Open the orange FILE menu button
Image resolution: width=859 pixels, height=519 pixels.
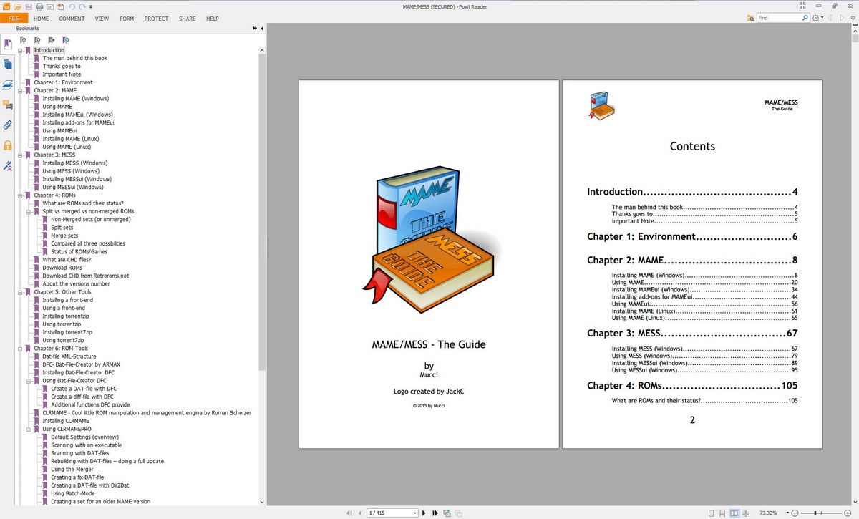[14, 19]
